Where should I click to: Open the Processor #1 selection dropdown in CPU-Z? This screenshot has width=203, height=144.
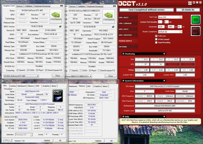(24, 134)
